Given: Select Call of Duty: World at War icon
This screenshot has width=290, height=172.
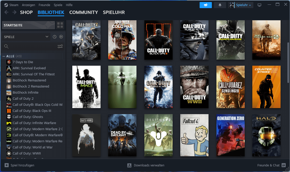Looking at the screenshot, I should point(9,147).
